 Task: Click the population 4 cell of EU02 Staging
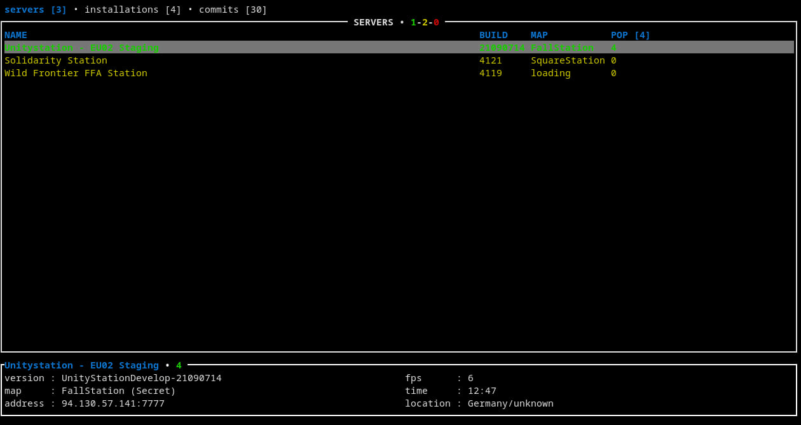[x=613, y=48]
